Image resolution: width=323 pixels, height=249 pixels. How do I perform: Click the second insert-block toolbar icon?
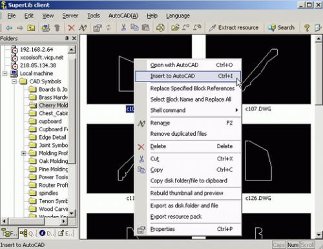click(x=197, y=27)
